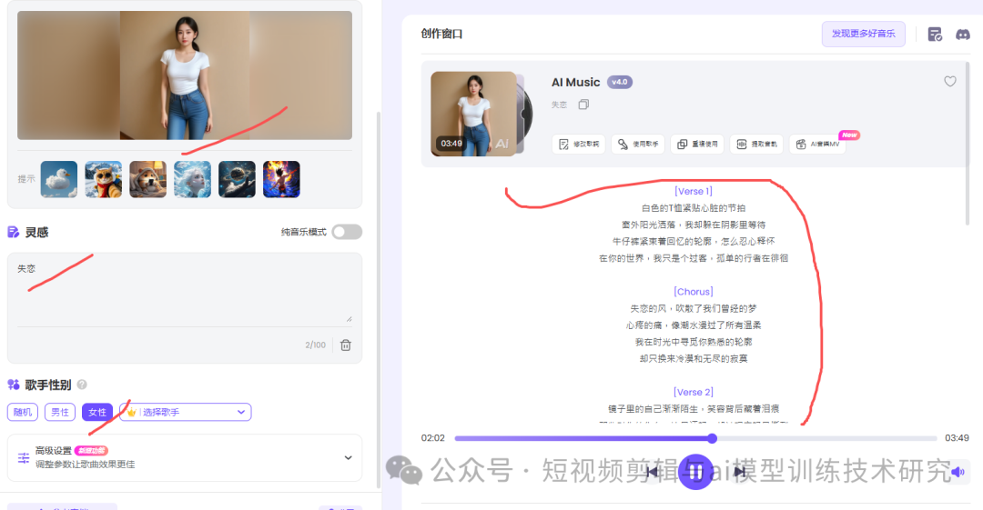Click the [Verse 1] lyrics label

point(694,191)
